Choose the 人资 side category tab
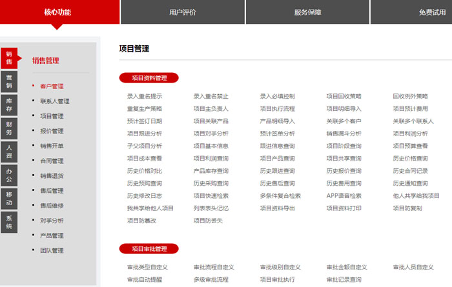Screen dimensions: 452x287 [x=9, y=152]
